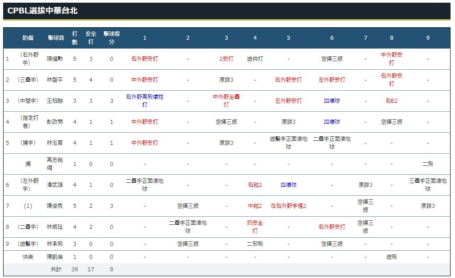
Task: Click '二壘手正面滾地球' in 林泓育's row
Action: click(332, 143)
